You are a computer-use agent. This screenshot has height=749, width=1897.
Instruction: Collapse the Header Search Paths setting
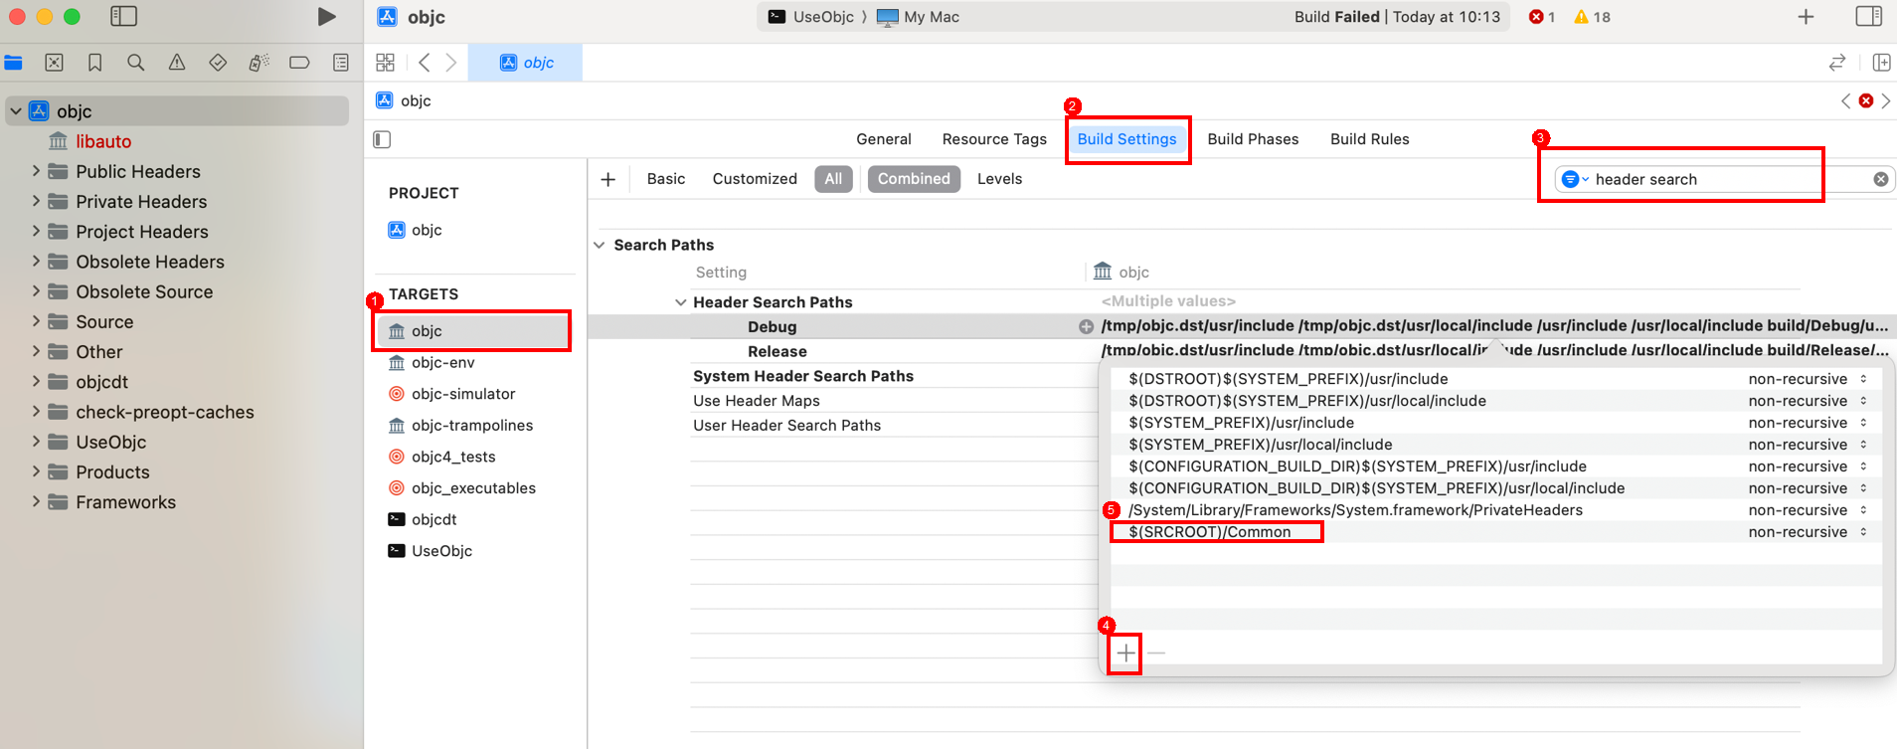coord(681,302)
